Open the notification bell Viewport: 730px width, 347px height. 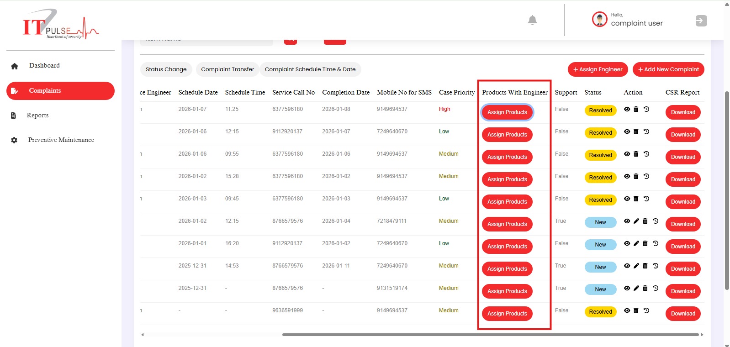pos(532,20)
